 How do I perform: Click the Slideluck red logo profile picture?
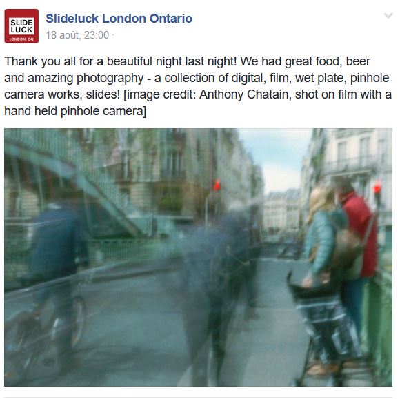coord(21,26)
